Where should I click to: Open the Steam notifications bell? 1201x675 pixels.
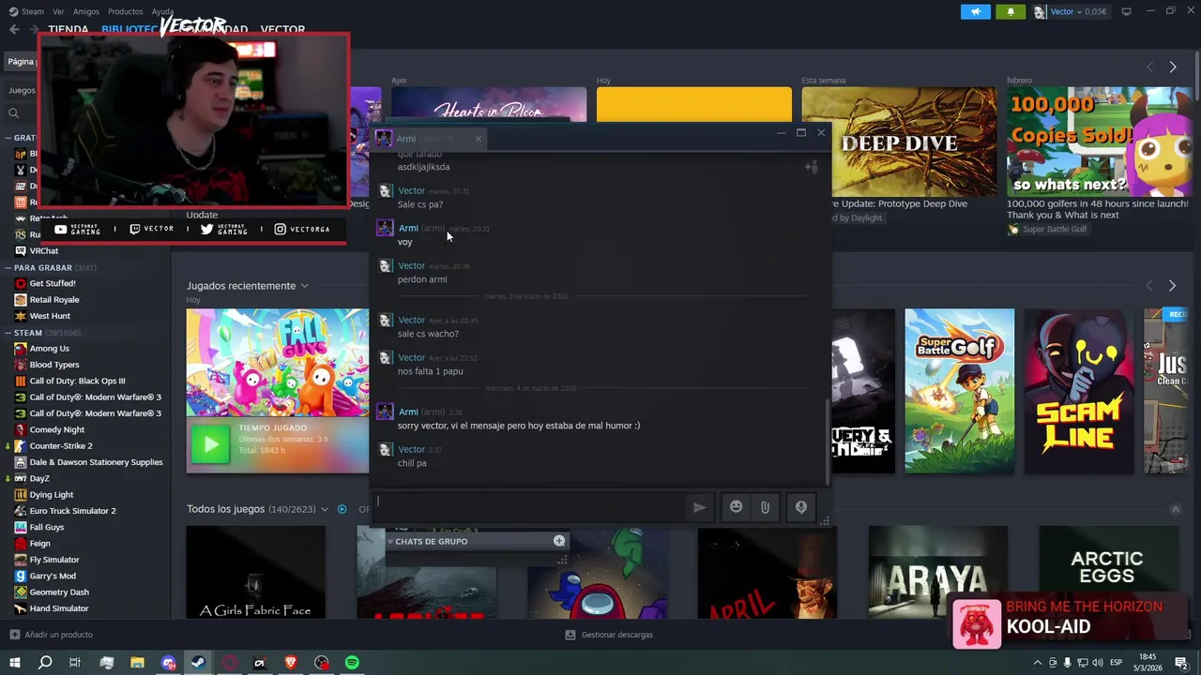click(1011, 11)
